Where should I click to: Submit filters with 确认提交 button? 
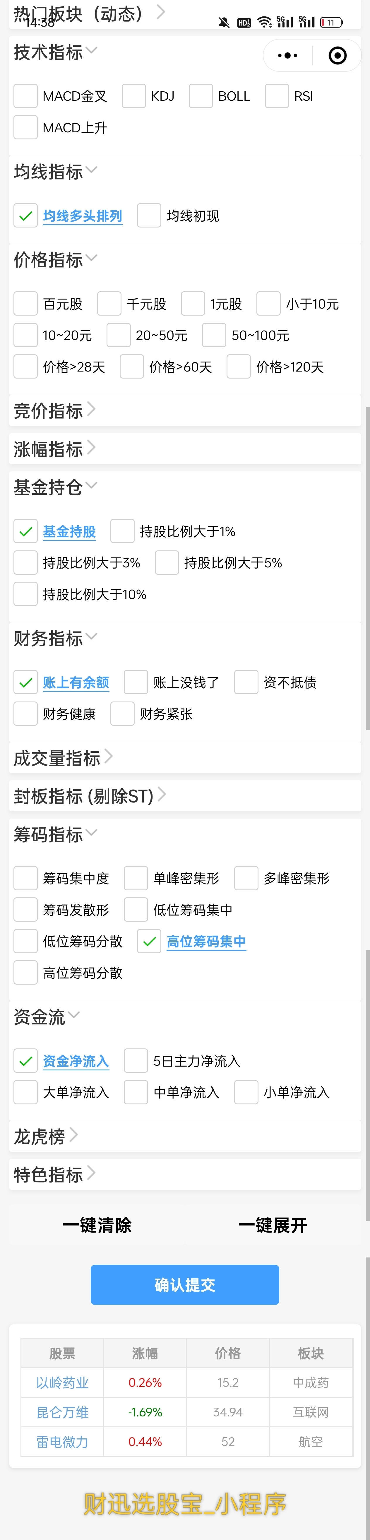pyautogui.click(x=185, y=1285)
